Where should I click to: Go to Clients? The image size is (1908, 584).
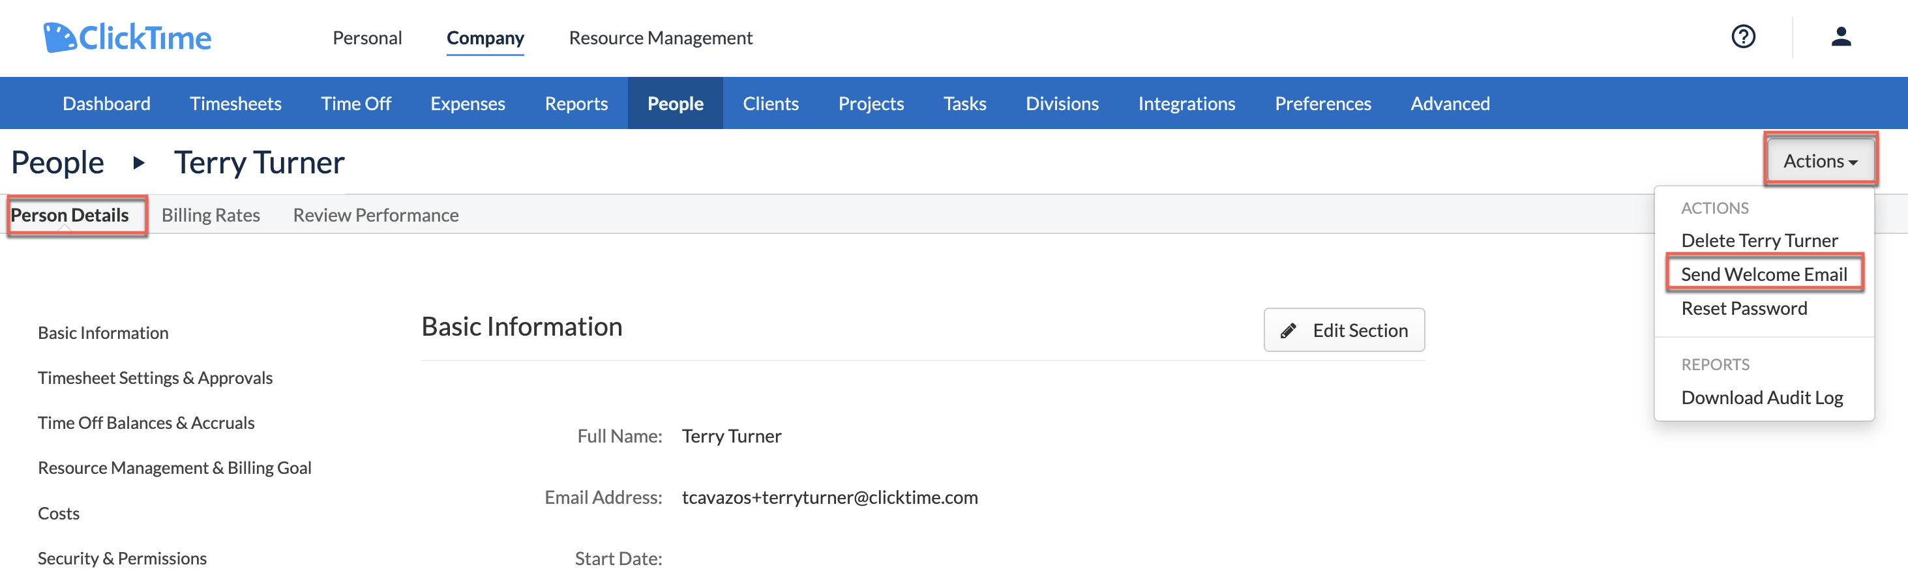coord(771,103)
